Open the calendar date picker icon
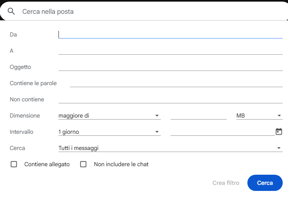This screenshot has height=197, width=288. 279,131
